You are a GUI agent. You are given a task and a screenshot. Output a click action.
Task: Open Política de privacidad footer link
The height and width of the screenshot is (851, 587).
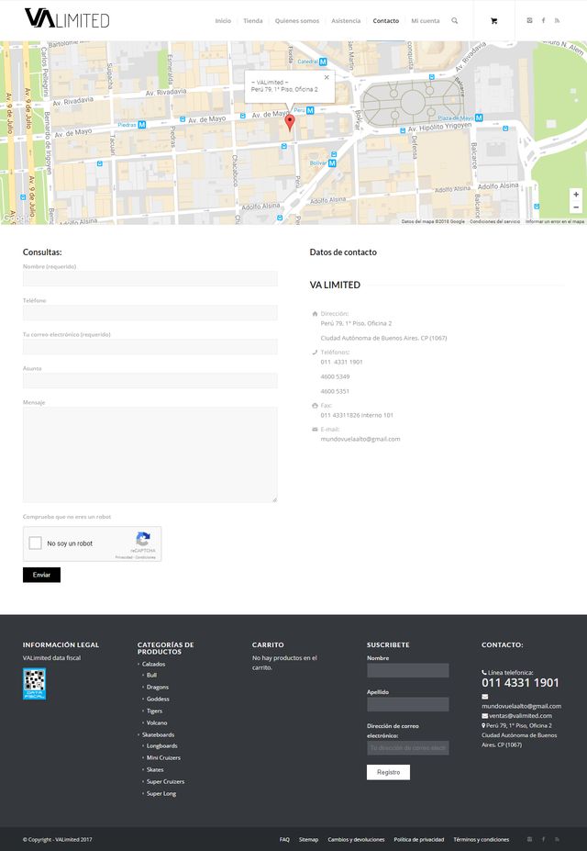point(419,840)
